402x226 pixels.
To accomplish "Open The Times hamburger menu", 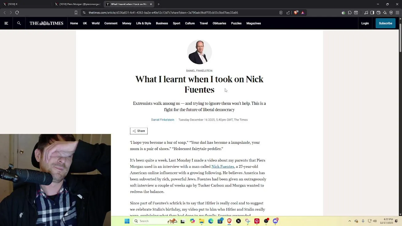I will tap(6, 23).
